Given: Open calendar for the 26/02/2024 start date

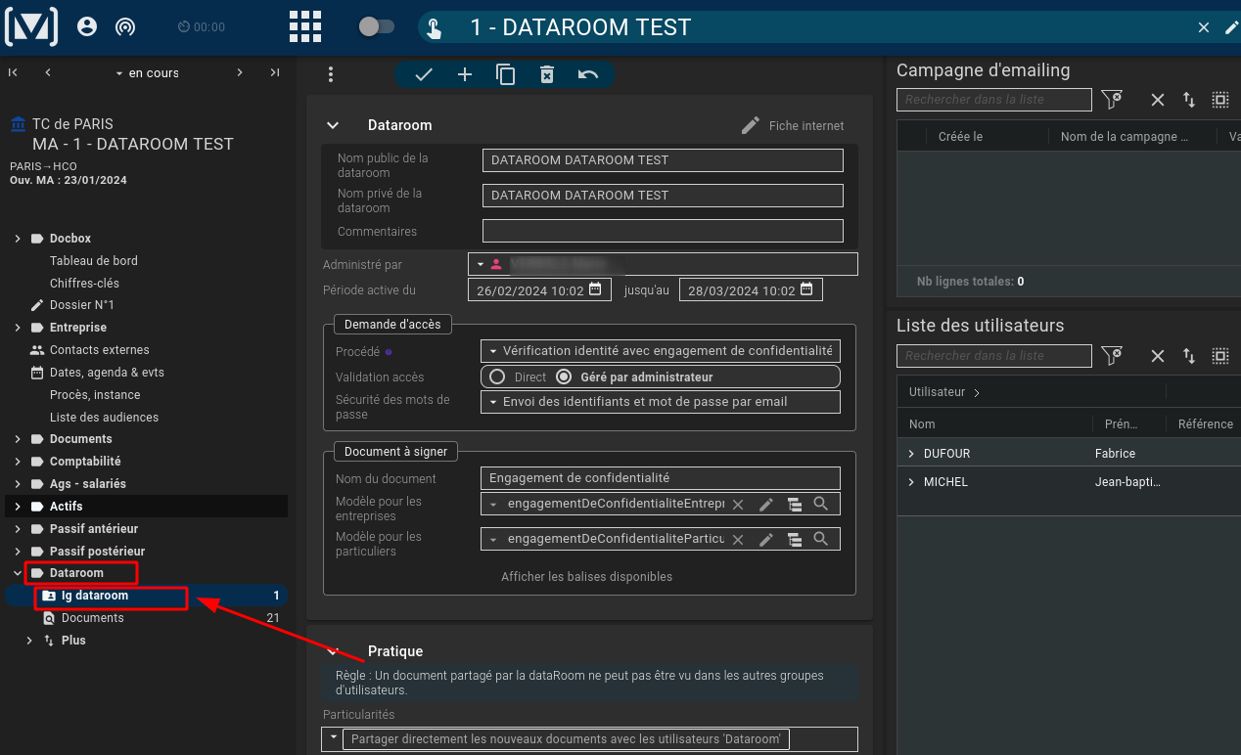Looking at the screenshot, I should (x=595, y=289).
